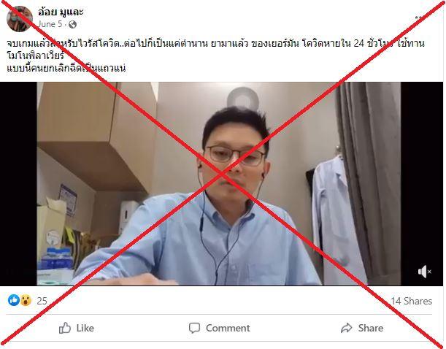Click the poster's profile picture
Screen dimensions: 446x349
tap(19, 19)
